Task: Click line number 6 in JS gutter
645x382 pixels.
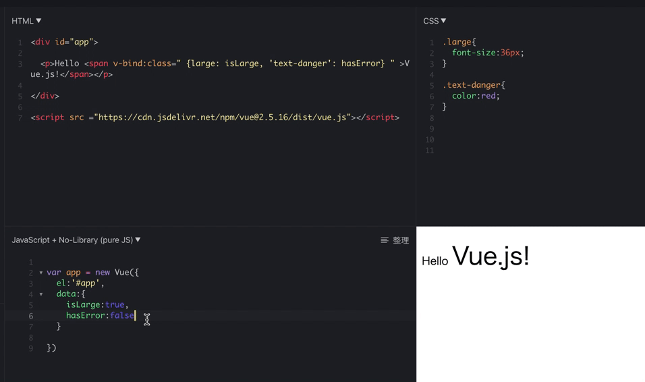Action: point(31,316)
